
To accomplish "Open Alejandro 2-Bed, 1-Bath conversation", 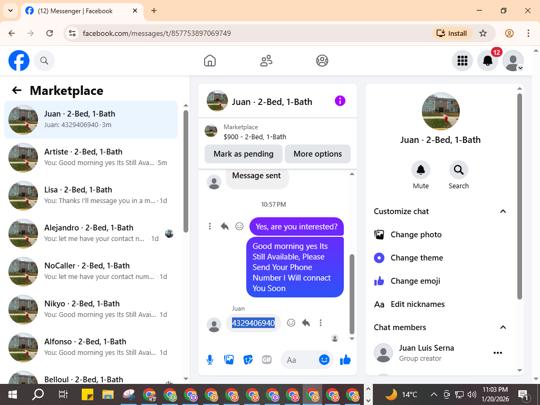I will pyautogui.click(x=91, y=233).
